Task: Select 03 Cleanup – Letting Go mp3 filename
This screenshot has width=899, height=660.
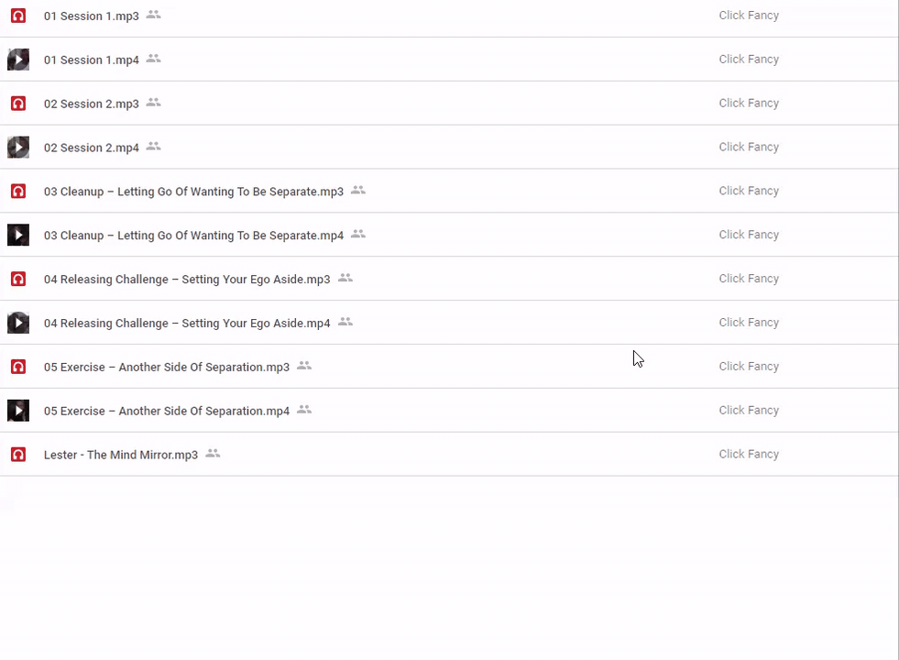Action: (x=193, y=192)
